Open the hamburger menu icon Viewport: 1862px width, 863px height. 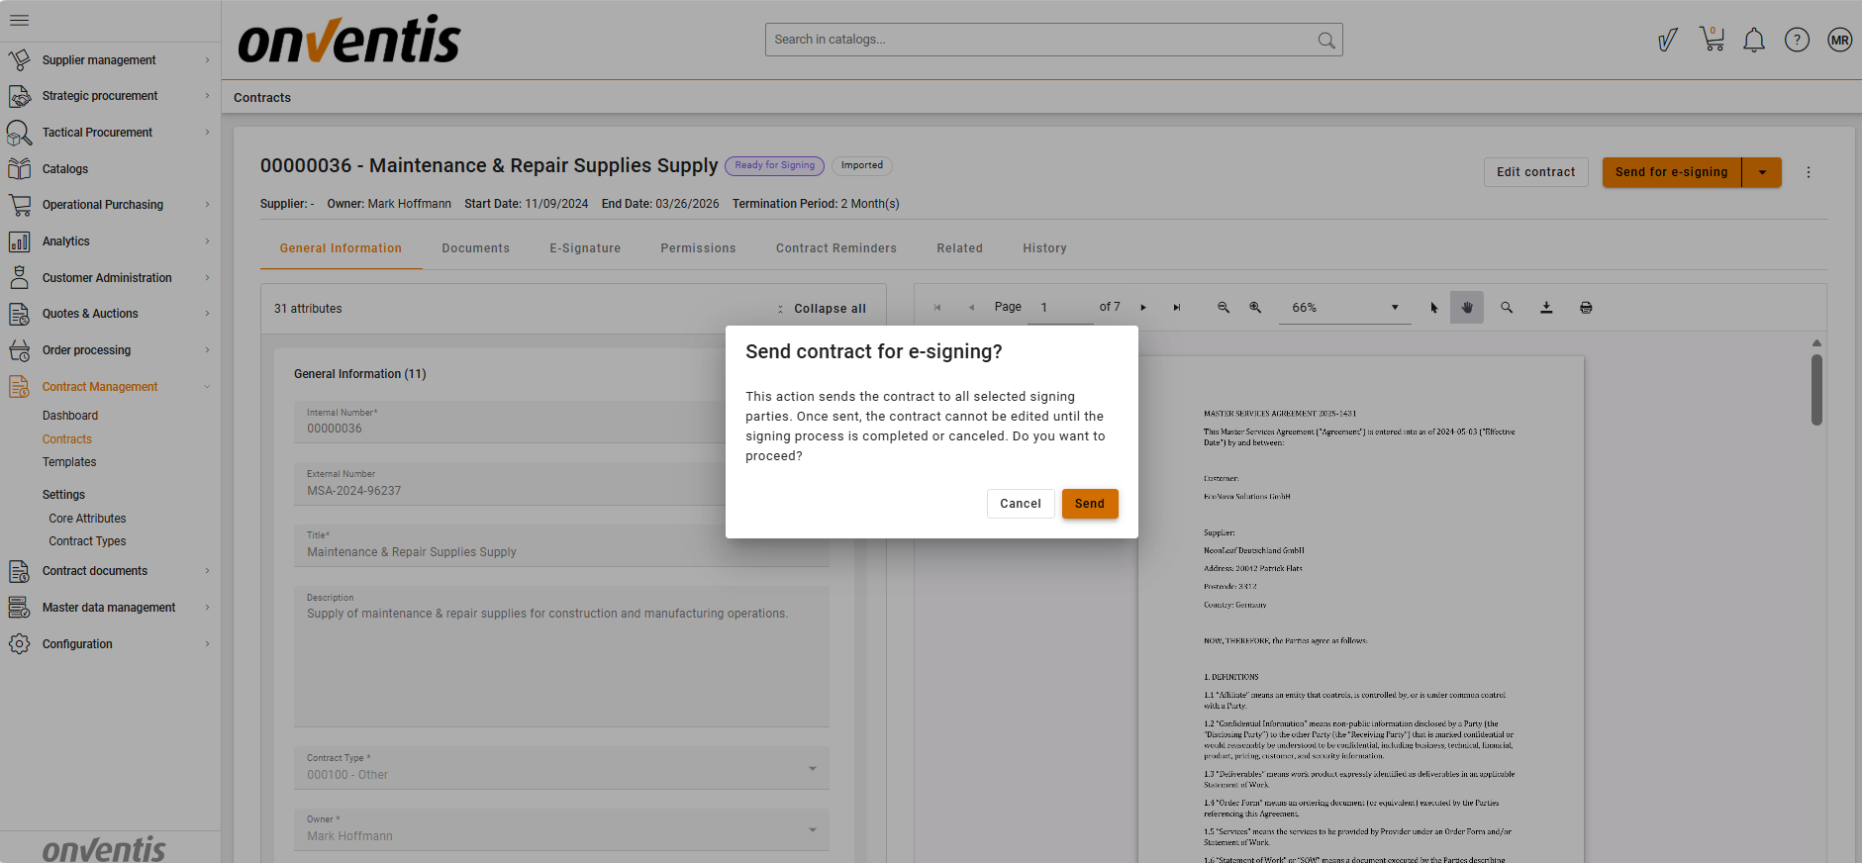19,20
